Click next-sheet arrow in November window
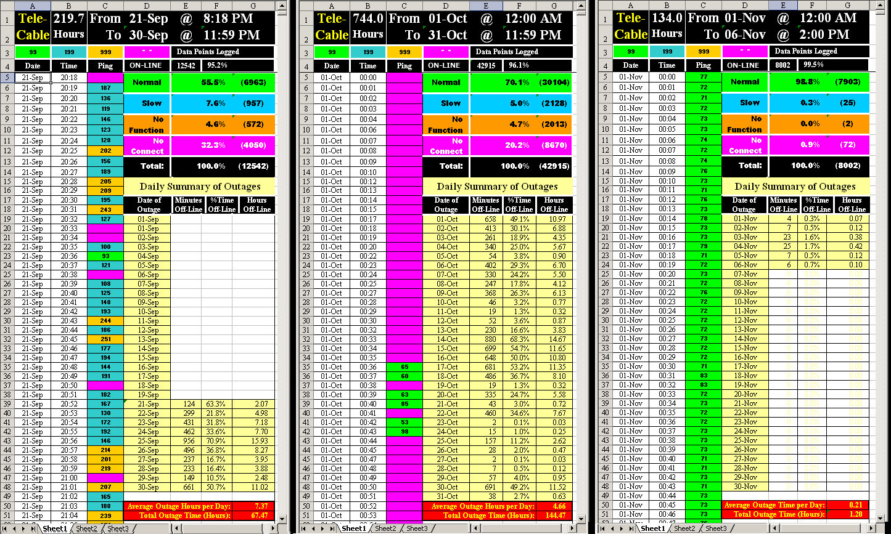Image resolution: width=891 pixels, height=534 pixels. (x=621, y=528)
